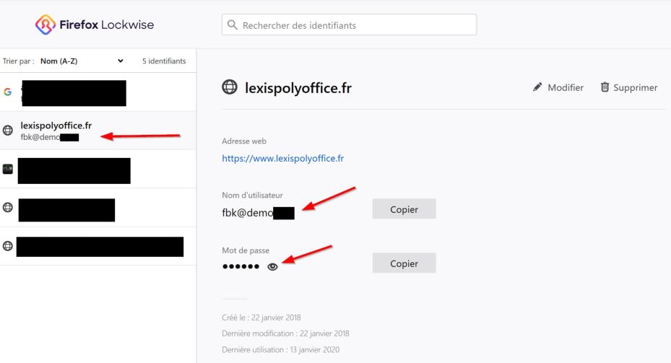Image resolution: width=671 pixels, height=363 pixels.
Task: Click the 'Créé le : 22 janvier 2018' text
Action: [261, 318]
